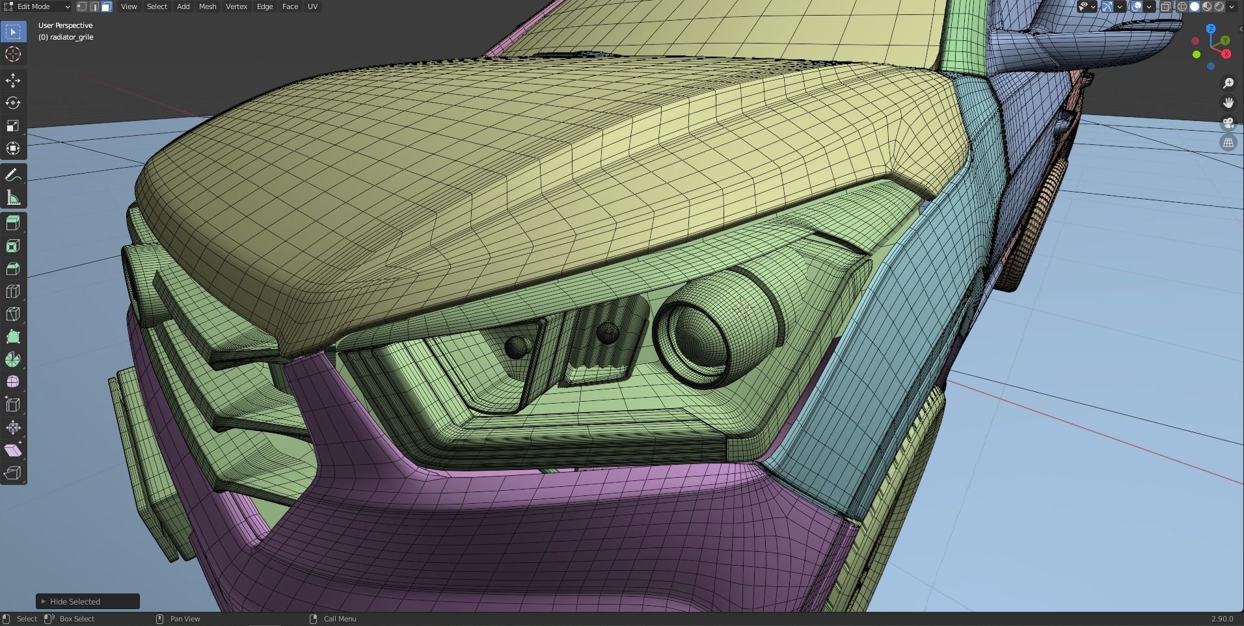
Task: Toggle X-Ray mode in the header
Action: pos(1163,7)
